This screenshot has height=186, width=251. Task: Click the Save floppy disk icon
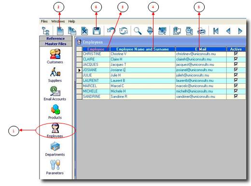97,31
